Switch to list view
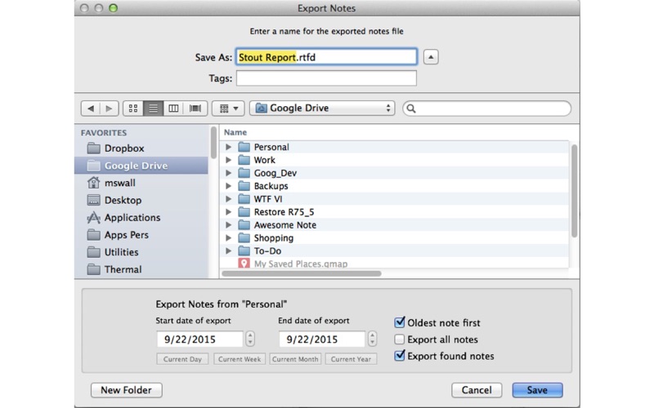 pyautogui.click(x=153, y=109)
